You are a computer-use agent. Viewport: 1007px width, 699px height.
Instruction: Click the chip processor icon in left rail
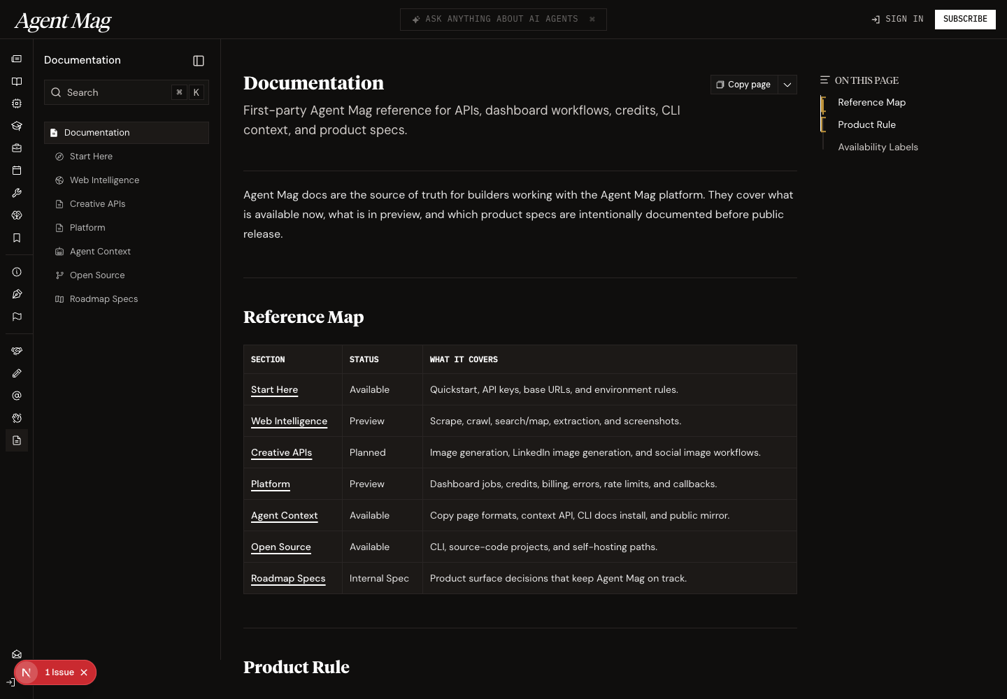pos(17,103)
